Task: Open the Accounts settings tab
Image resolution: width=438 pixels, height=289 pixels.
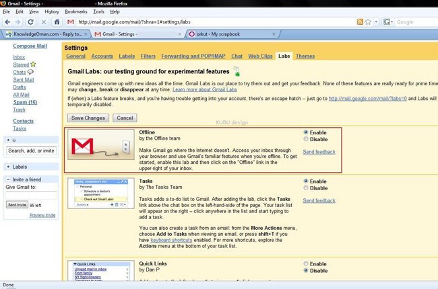Action: coord(102,56)
